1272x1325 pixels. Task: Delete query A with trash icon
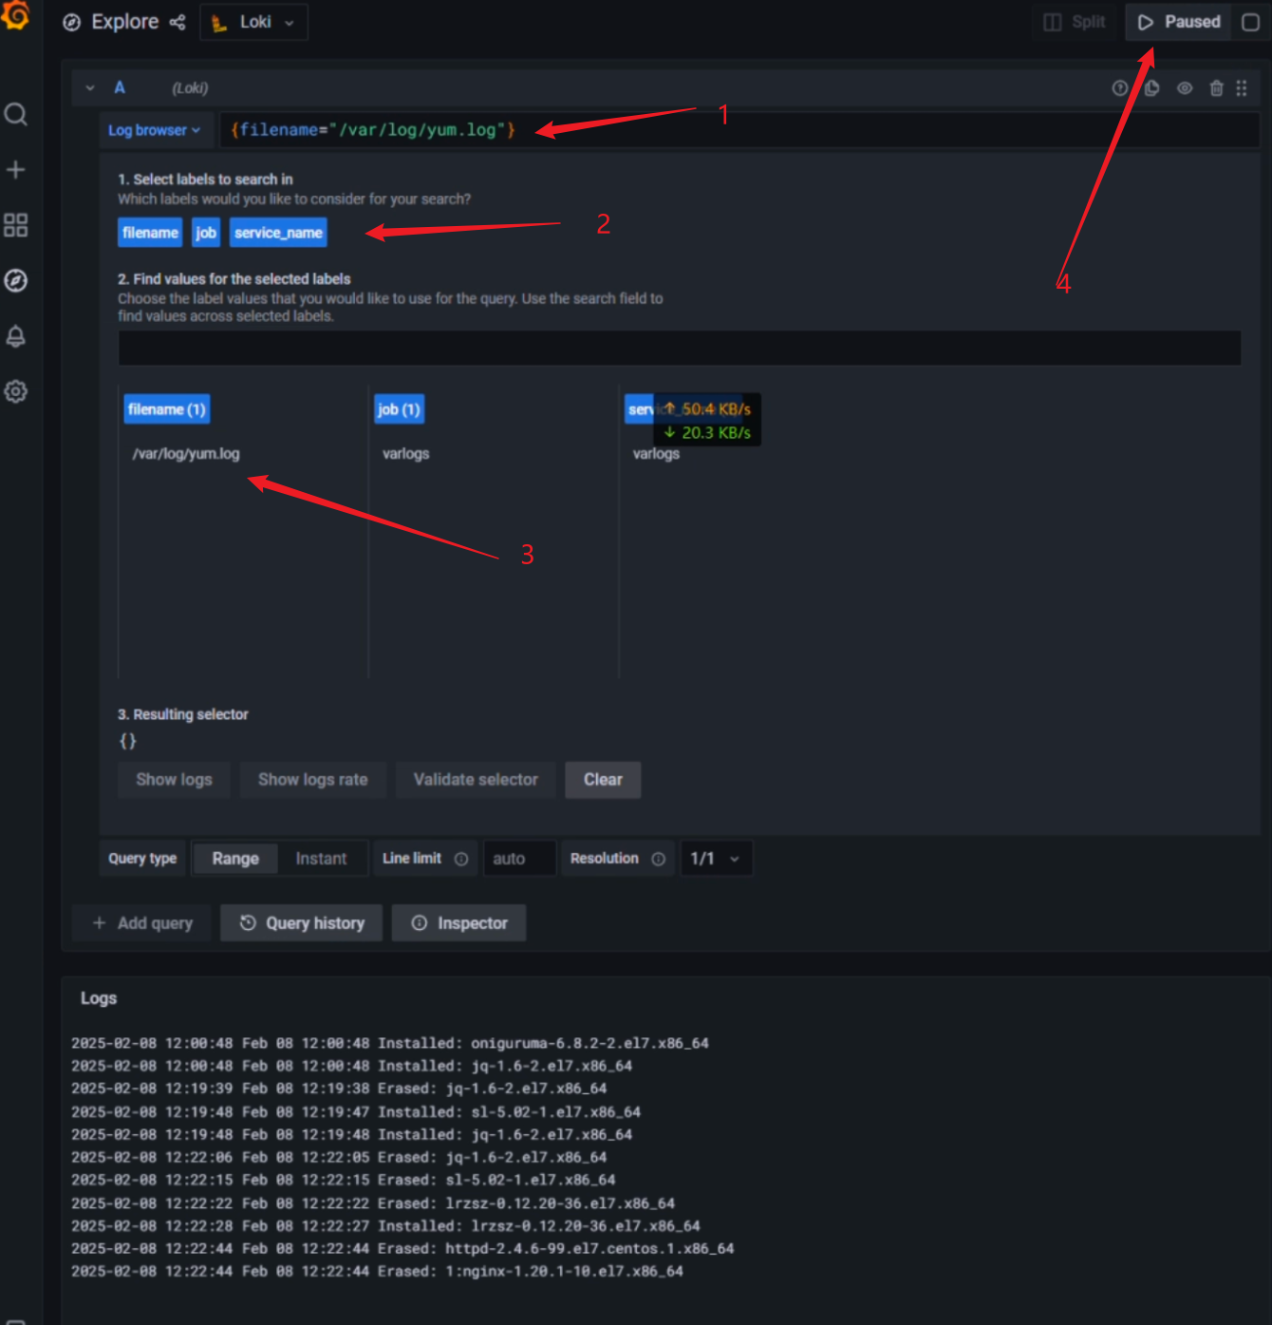(1216, 88)
